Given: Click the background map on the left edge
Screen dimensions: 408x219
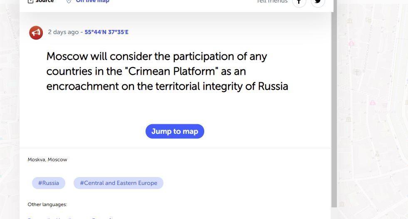Looking at the screenshot, I should tap(9, 104).
